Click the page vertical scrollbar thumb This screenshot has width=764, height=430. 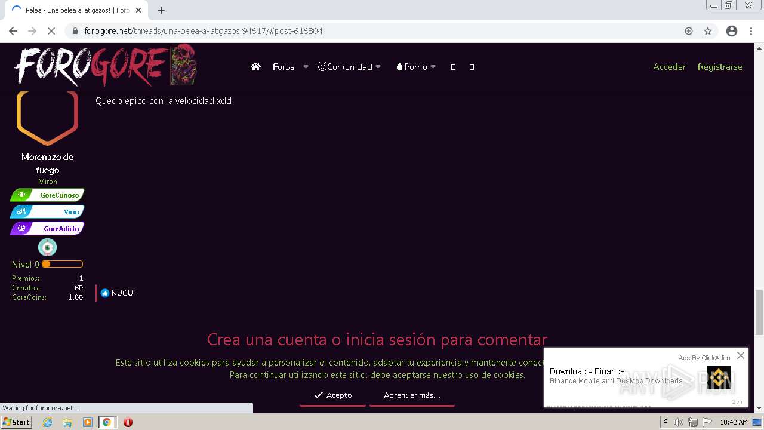(759, 312)
